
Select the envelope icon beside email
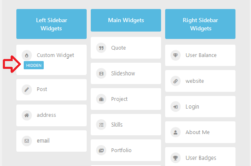[27, 141]
